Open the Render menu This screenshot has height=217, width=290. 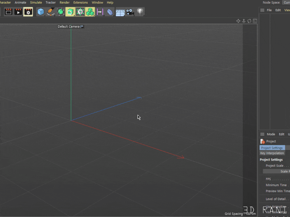(65, 3)
